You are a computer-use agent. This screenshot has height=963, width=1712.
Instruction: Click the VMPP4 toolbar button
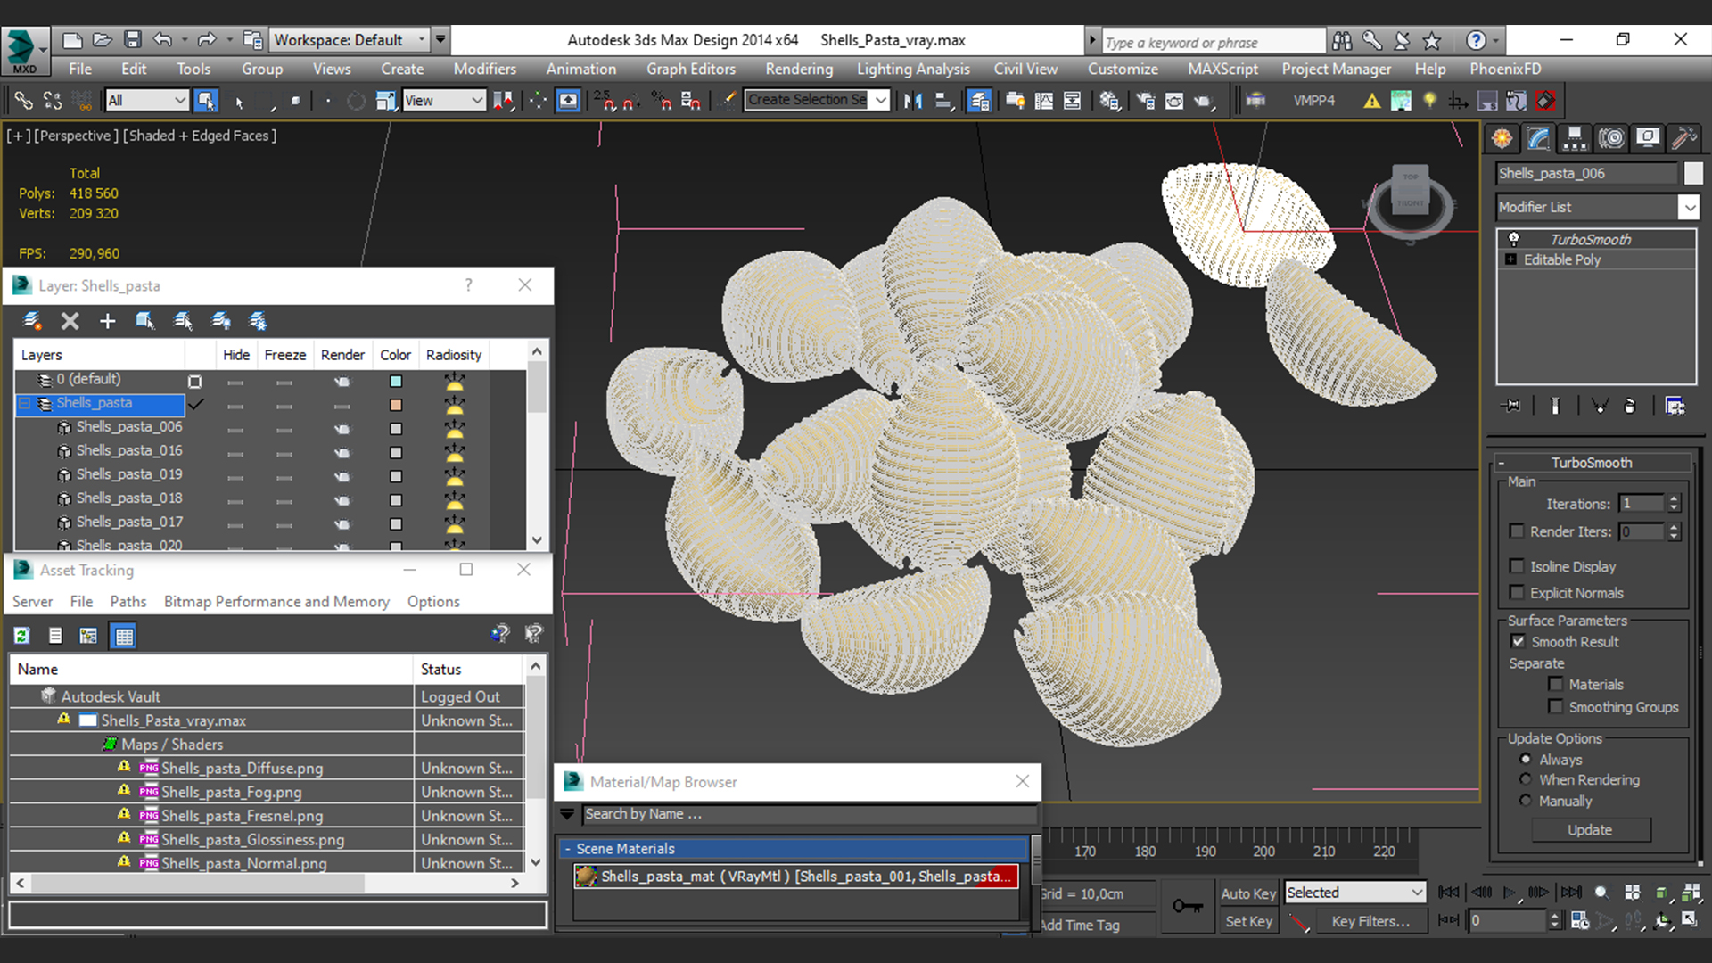[x=1314, y=101]
